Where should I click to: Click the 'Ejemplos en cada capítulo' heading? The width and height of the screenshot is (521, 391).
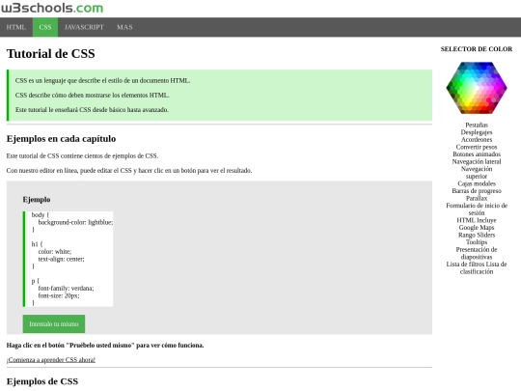point(61,139)
